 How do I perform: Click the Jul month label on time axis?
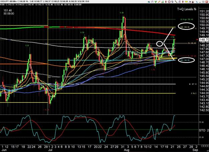(50, 150)
